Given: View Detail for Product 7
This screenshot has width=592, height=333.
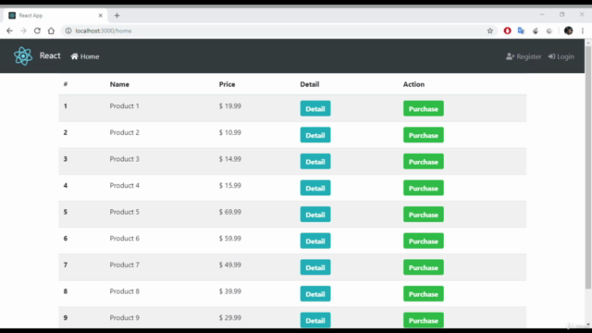Looking at the screenshot, I should pos(315,267).
